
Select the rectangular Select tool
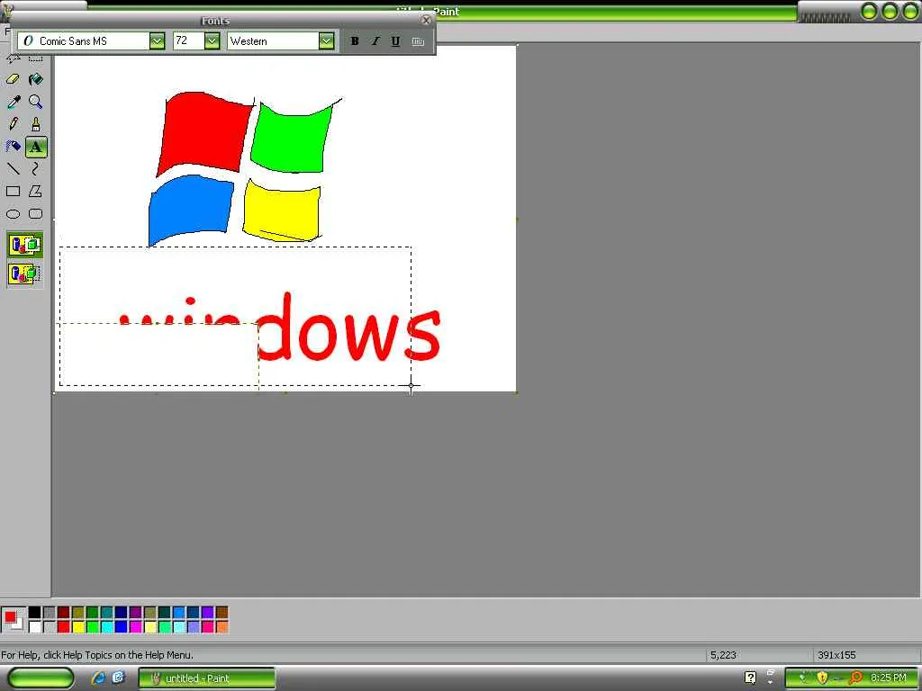(36, 58)
